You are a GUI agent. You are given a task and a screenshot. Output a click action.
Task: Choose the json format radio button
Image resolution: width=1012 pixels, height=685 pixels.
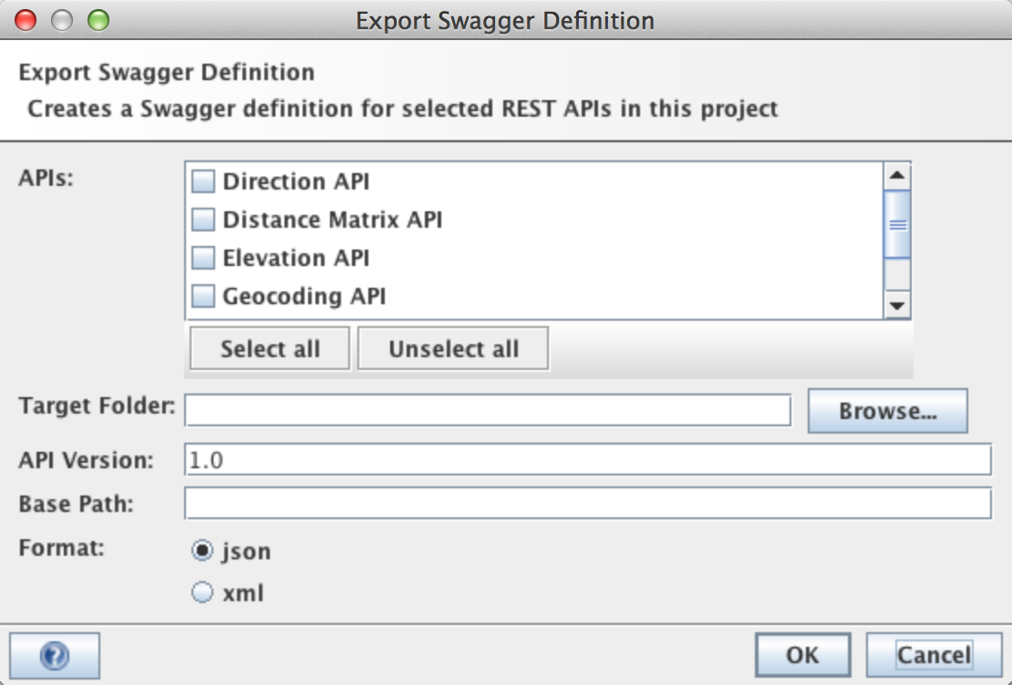(x=201, y=551)
